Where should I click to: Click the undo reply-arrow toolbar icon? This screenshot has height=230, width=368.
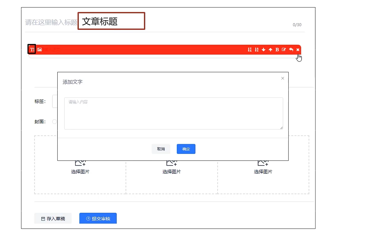click(x=291, y=50)
